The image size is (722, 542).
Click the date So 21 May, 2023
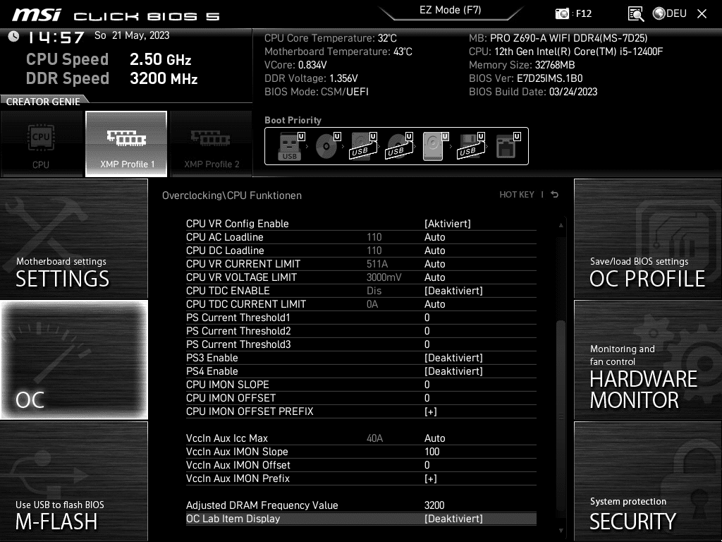(x=132, y=35)
